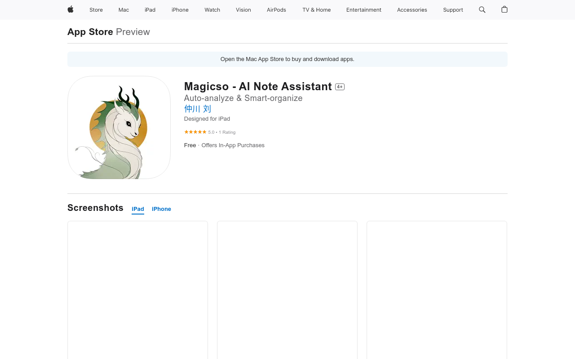
Task: Open the iPhone navigation menu item
Action: (x=180, y=10)
